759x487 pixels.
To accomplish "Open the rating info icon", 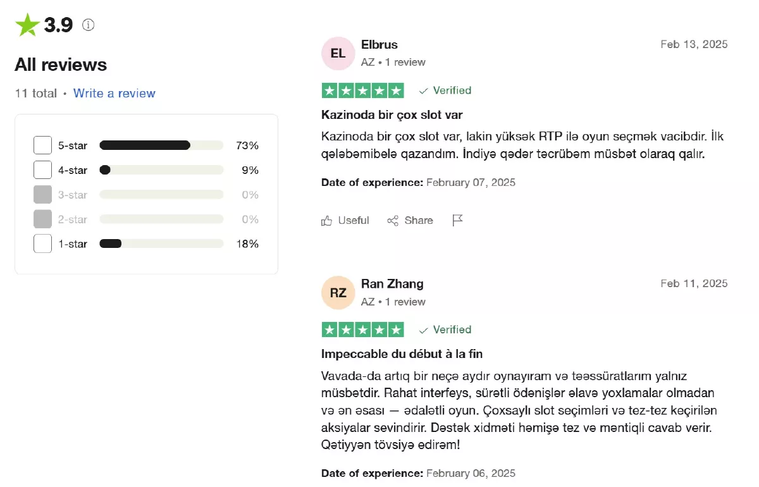I will 89,25.
